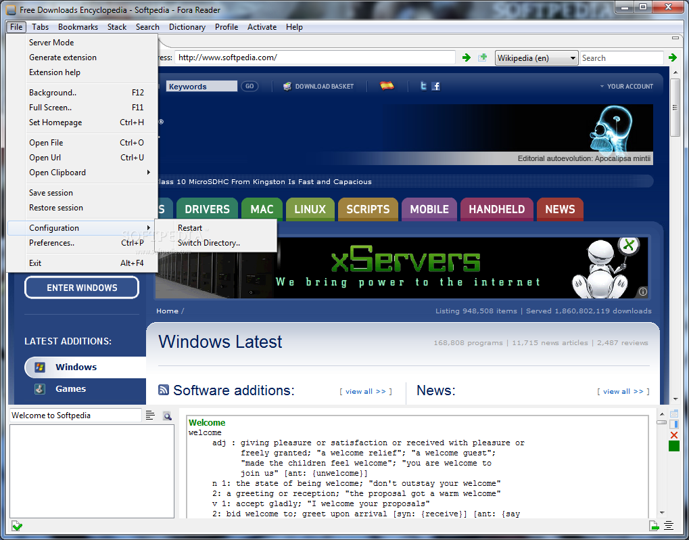Open the LINUX tab on Softpedia
This screenshot has height=540, width=689.
point(310,209)
